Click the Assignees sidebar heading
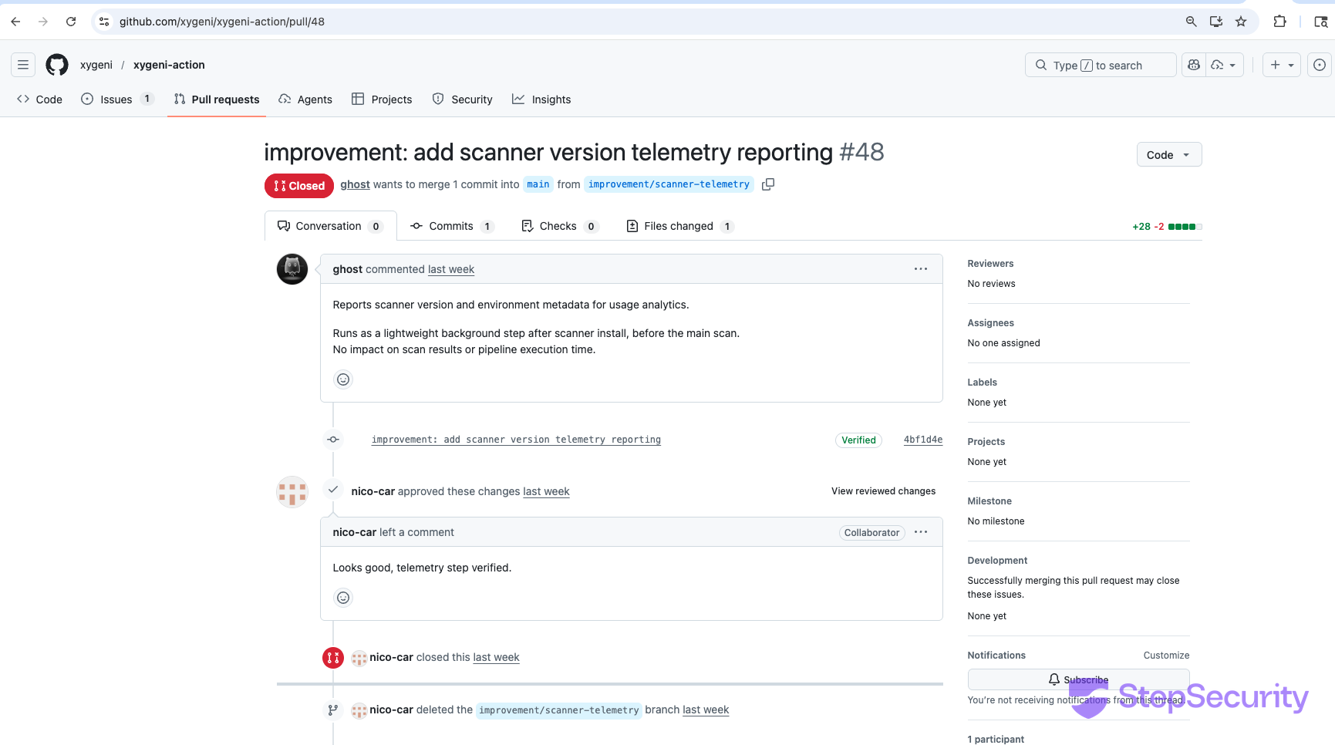The width and height of the screenshot is (1335, 745). (990, 323)
